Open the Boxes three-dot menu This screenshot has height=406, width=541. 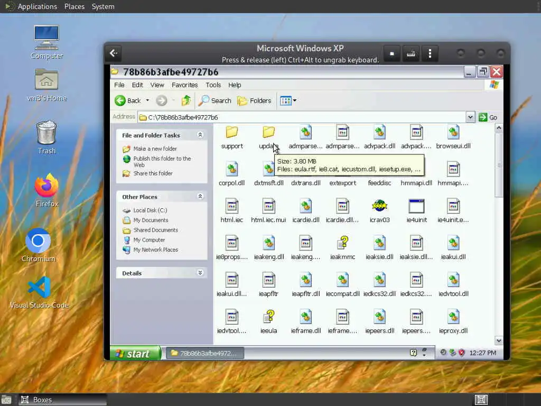pyautogui.click(x=430, y=53)
